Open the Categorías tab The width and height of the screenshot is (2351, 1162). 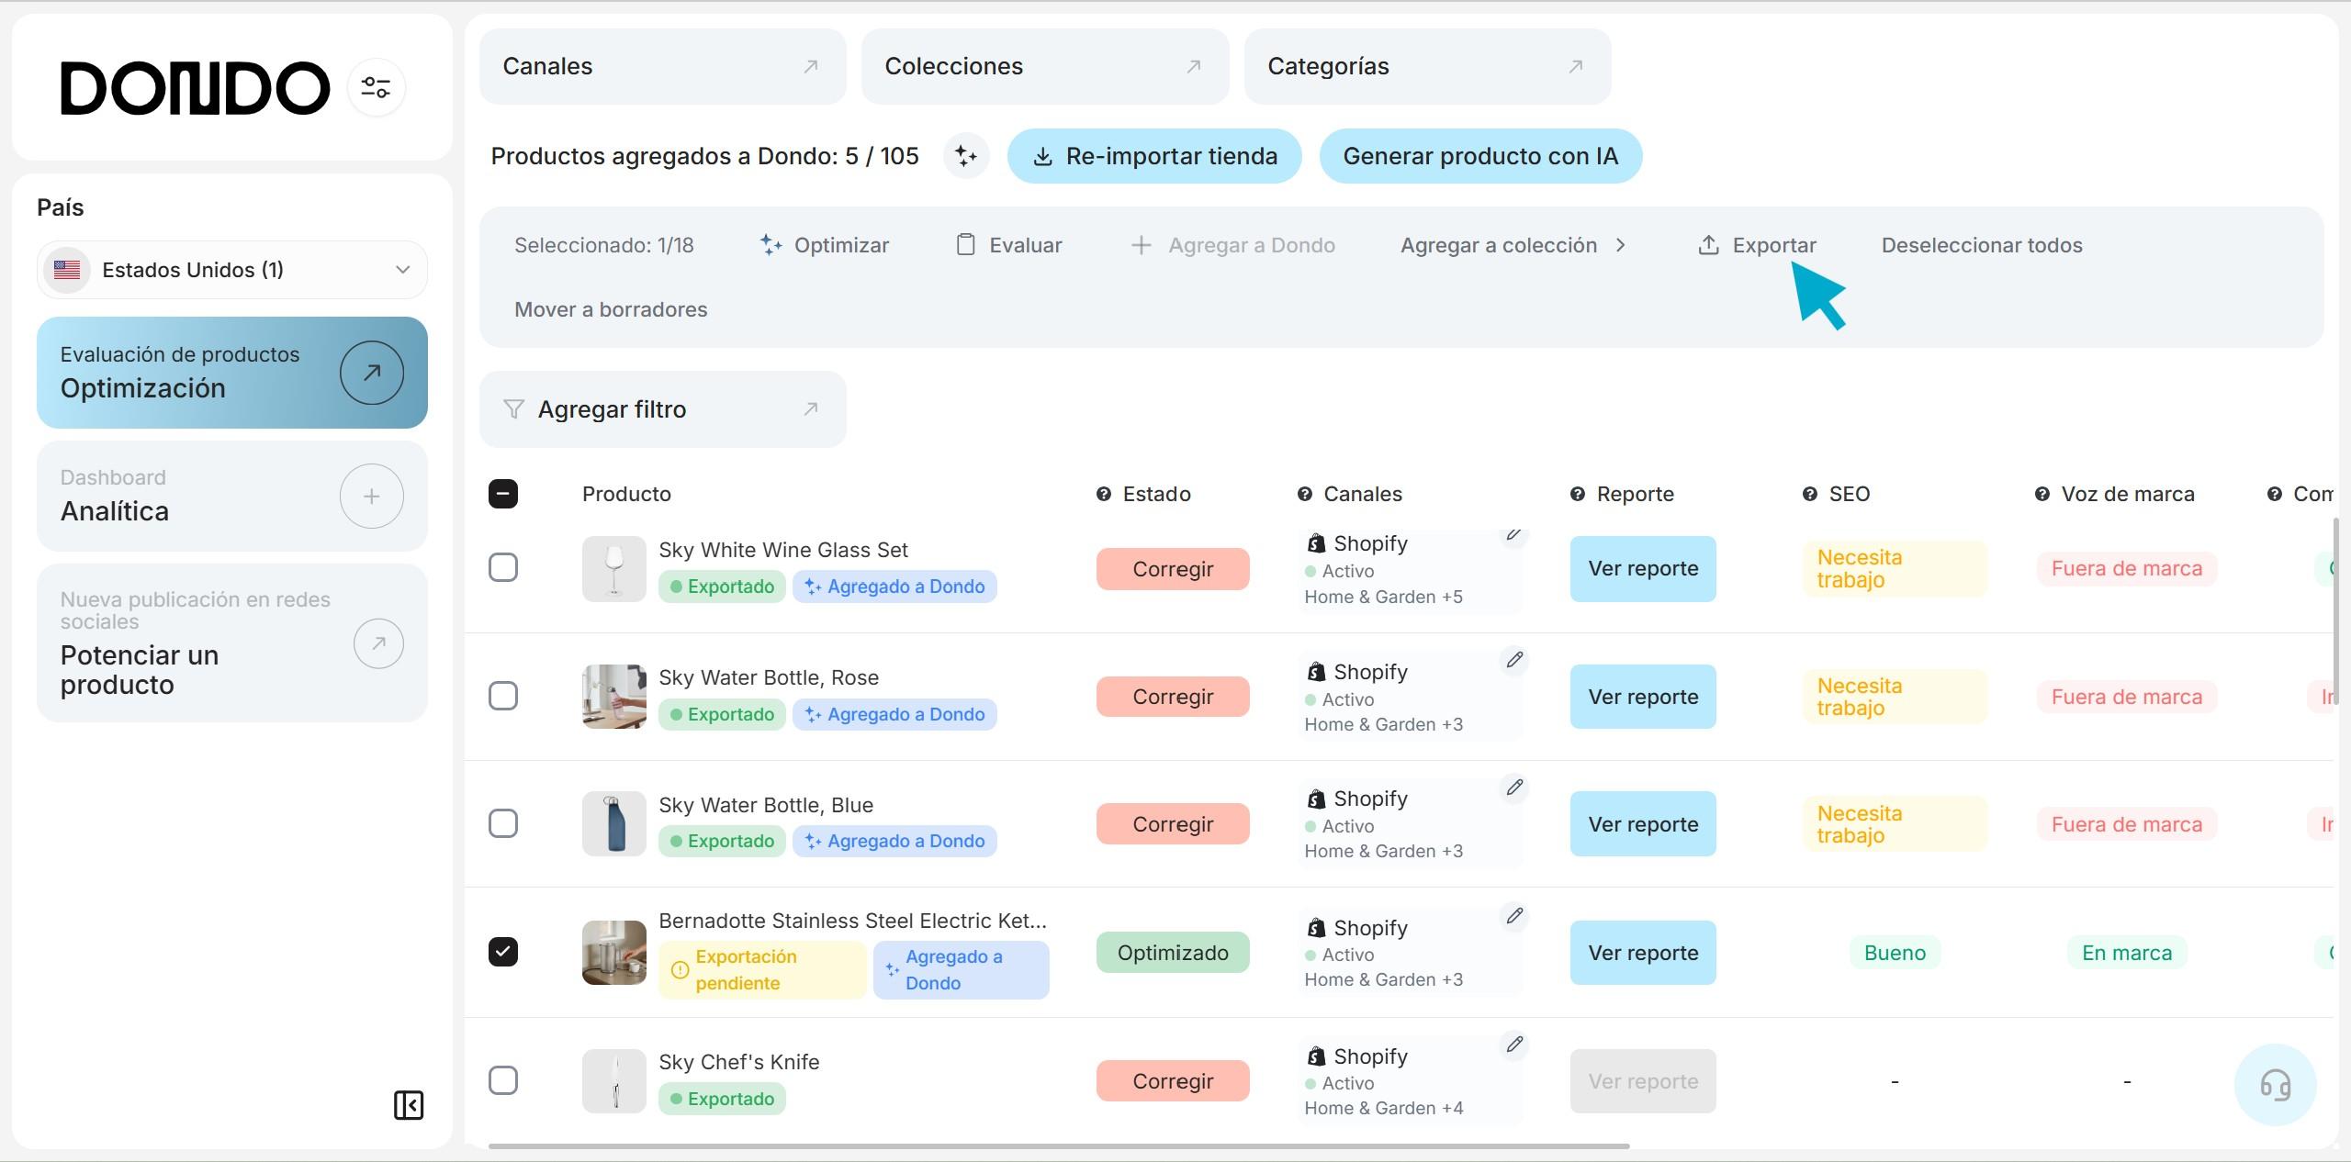pyautogui.click(x=1426, y=66)
